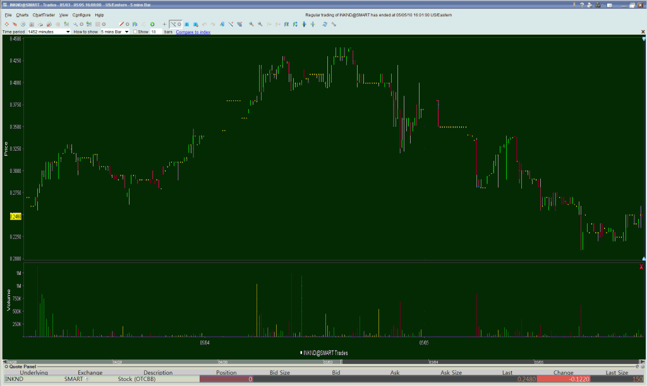The width and height of the screenshot is (647, 386).
Task: Click the blue bar chart icon
Action: [134, 24]
